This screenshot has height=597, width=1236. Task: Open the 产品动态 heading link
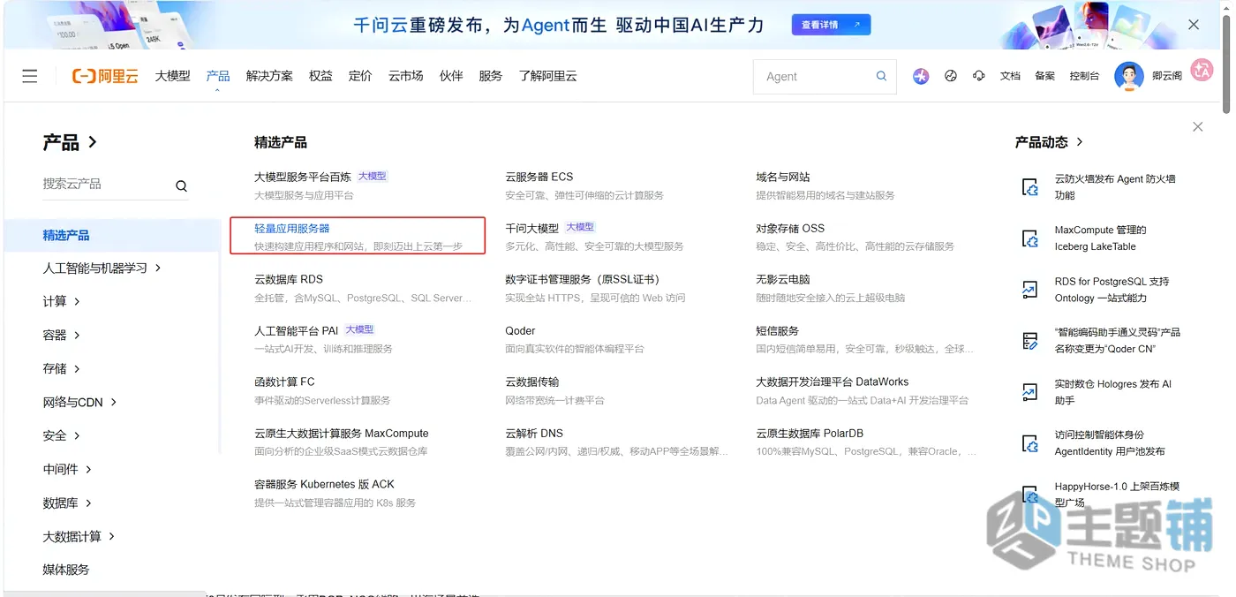pos(1049,142)
